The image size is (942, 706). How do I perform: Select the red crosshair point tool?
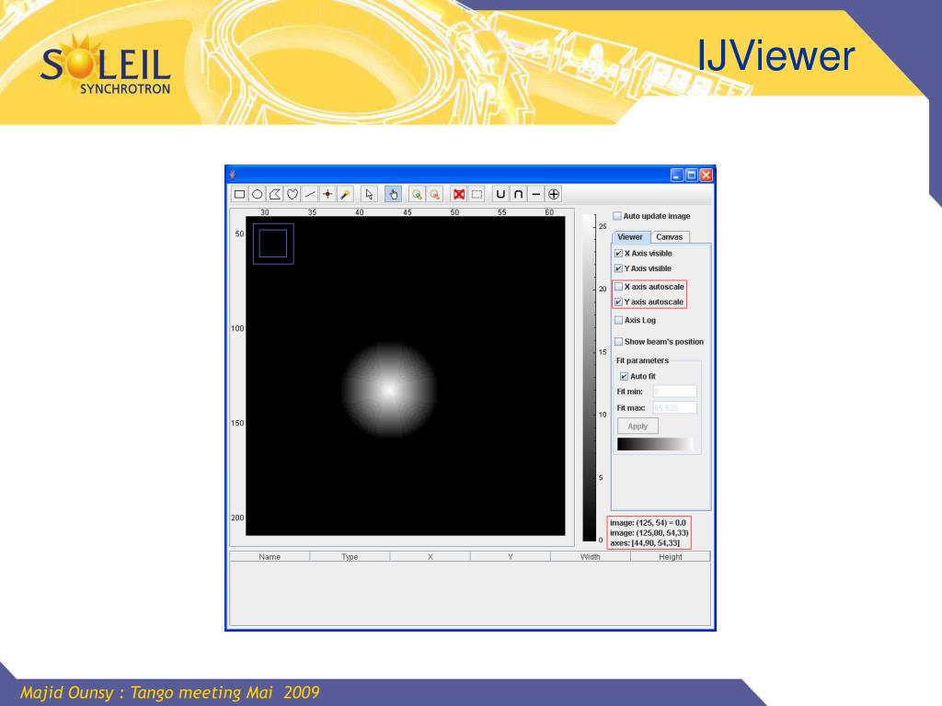click(x=327, y=194)
